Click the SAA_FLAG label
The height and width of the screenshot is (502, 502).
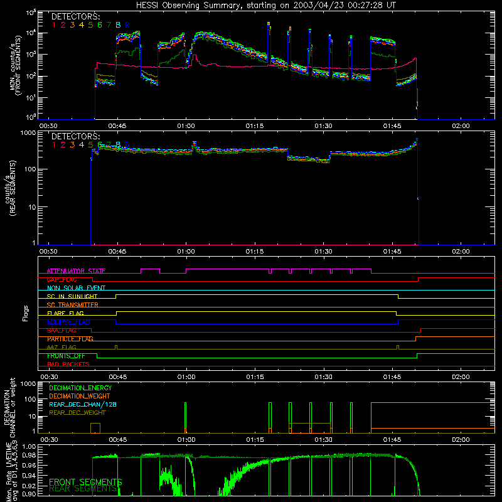coord(61,331)
